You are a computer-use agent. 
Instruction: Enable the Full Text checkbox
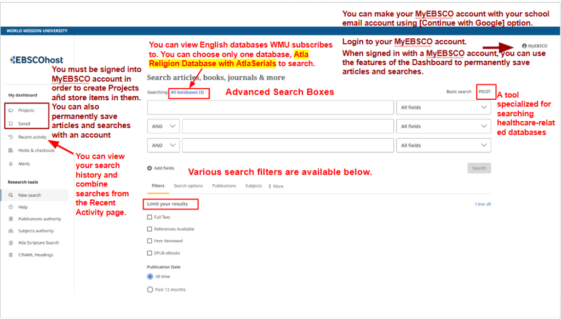click(150, 217)
